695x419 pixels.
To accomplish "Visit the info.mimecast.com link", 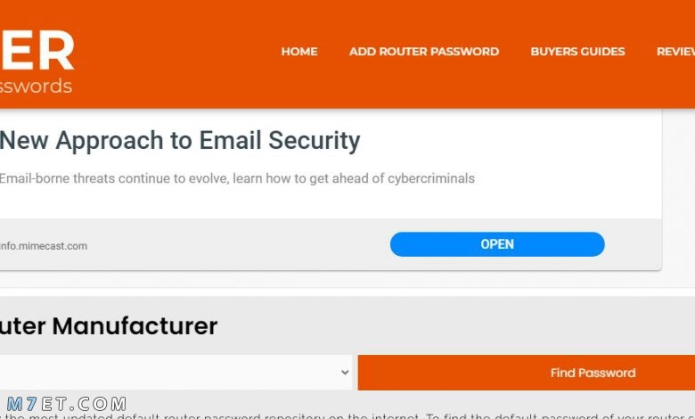I will [x=44, y=246].
